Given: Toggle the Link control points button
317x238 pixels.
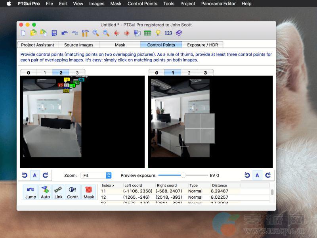Looking at the screenshot, I should pyautogui.click(x=58, y=192).
